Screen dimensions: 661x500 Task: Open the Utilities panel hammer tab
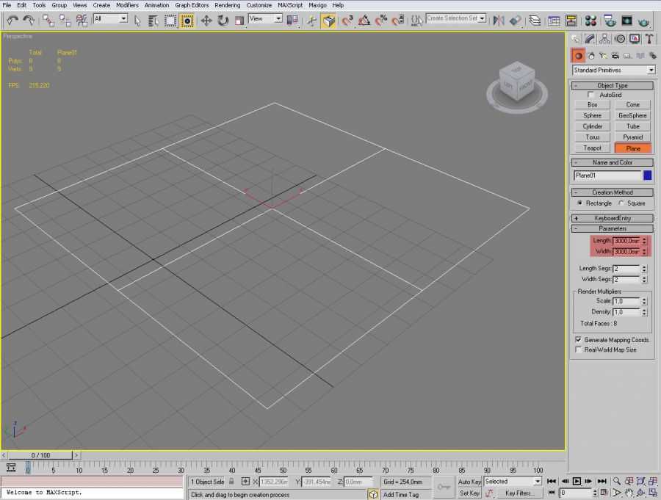click(x=649, y=39)
